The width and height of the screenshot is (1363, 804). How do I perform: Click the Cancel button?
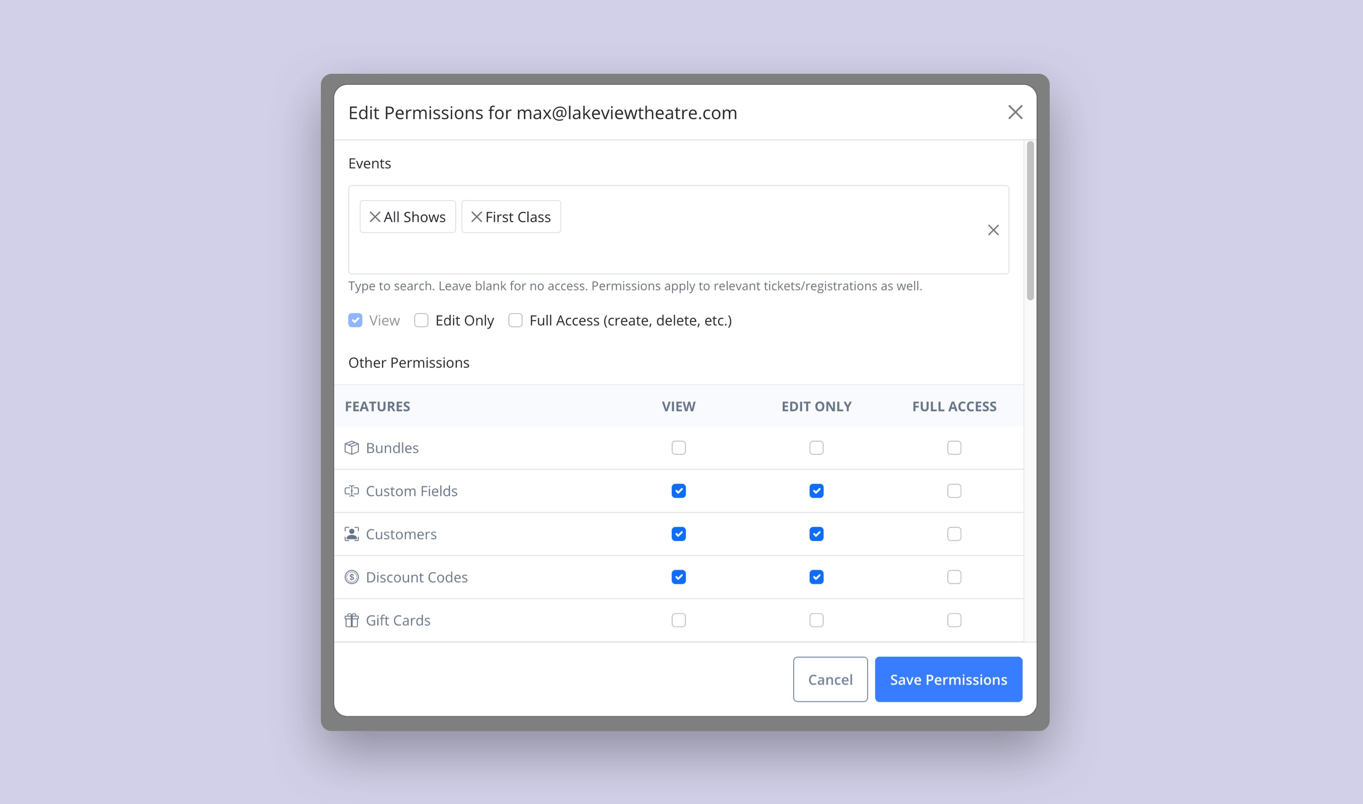[x=830, y=680]
